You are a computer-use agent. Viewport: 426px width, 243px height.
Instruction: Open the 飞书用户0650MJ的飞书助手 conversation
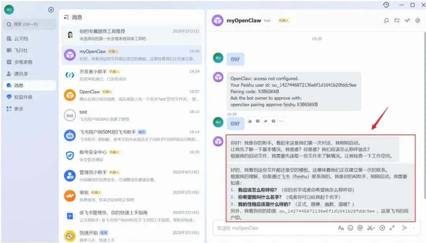pos(132,135)
